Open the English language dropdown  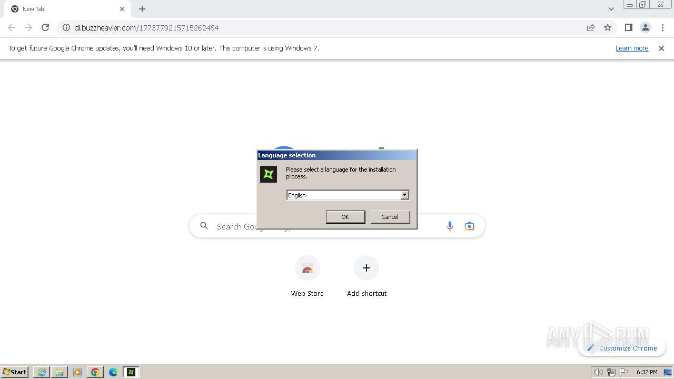tap(404, 195)
